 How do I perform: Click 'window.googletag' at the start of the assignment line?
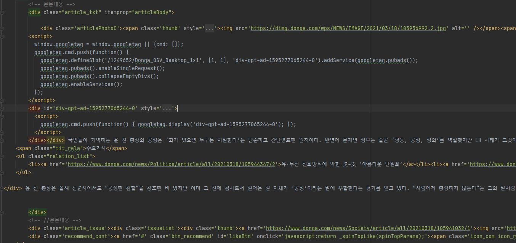59,45
